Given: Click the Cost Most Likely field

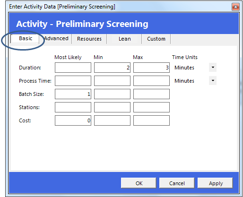Looking at the screenshot, I should pos(73,120).
